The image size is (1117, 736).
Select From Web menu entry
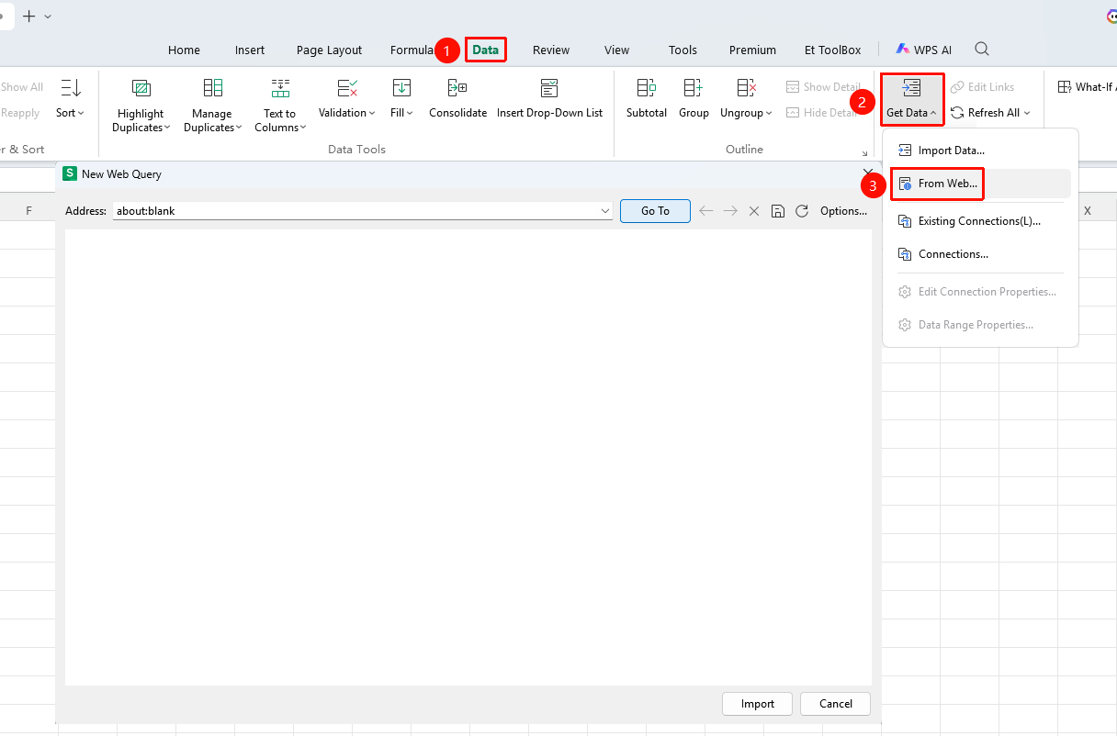(981, 184)
